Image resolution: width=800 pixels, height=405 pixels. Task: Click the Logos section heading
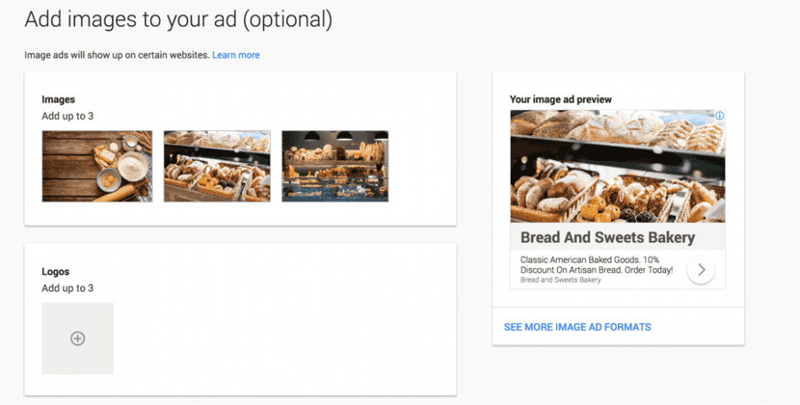[x=56, y=272]
